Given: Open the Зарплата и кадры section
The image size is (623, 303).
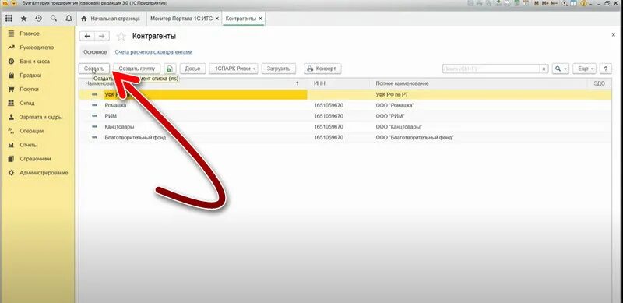Looking at the screenshot, I should [41, 118].
